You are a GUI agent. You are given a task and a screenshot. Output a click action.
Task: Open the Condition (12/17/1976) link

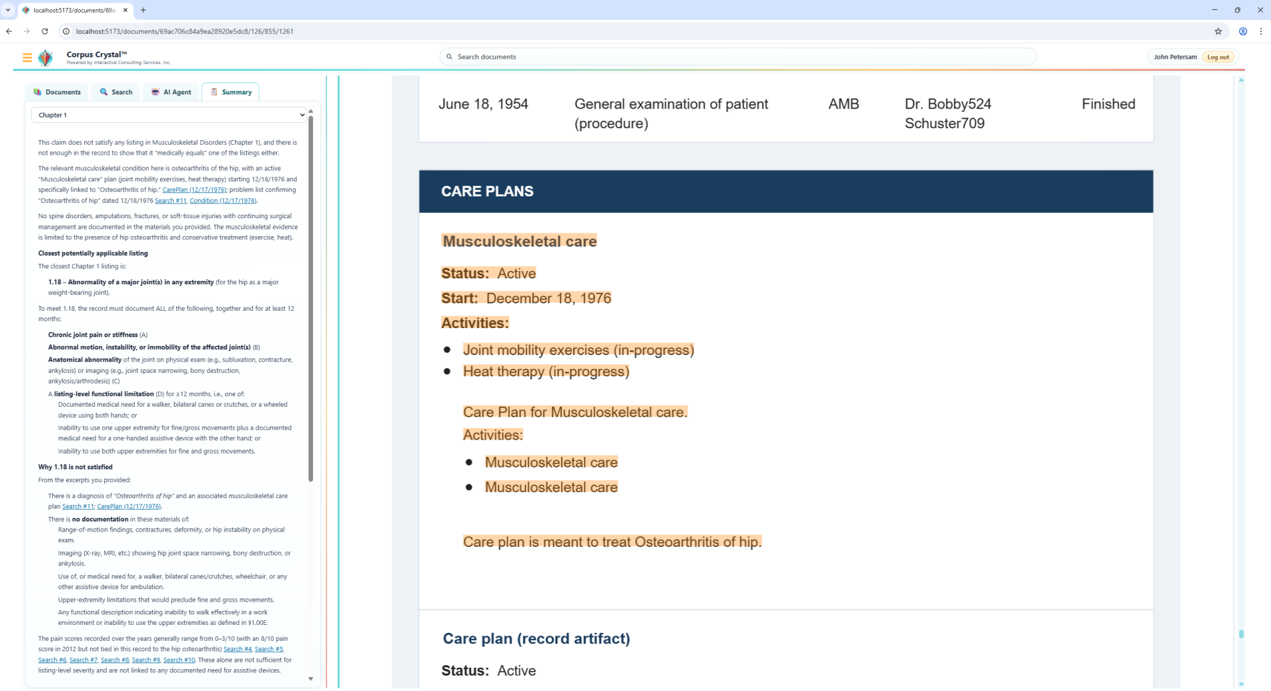tap(222, 201)
